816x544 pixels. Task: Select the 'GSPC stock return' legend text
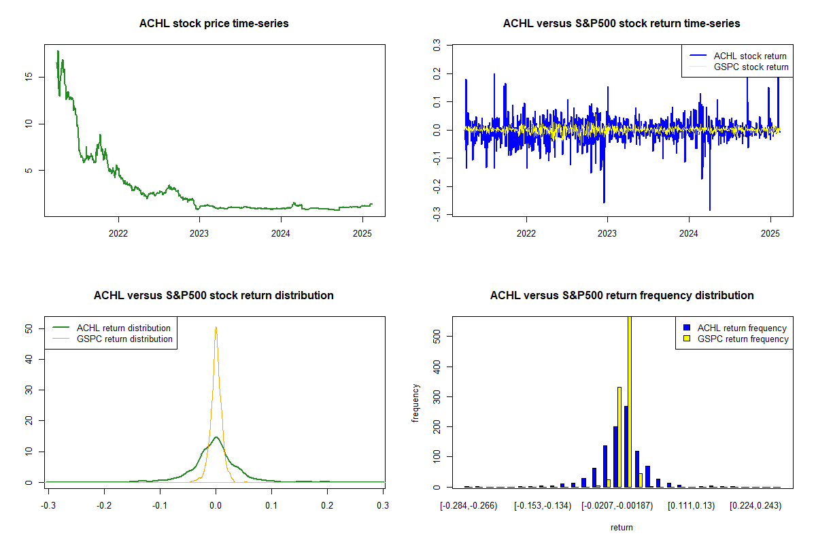[x=751, y=67]
